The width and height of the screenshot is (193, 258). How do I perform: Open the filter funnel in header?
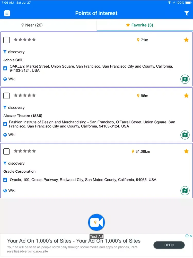click(187, 13)
